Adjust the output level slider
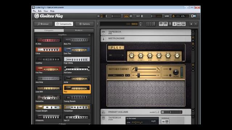The image size is (232, 130). [x=148, y=16]
